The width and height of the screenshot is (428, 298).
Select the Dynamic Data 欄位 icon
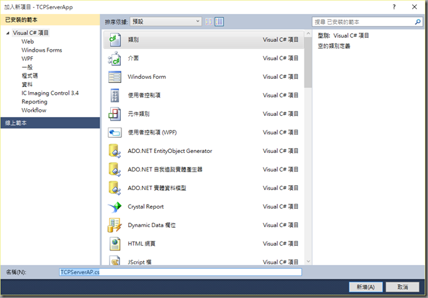[x=115, y=225]
